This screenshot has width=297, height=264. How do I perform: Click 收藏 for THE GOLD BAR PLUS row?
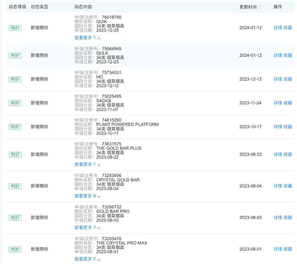pos(288,155)
